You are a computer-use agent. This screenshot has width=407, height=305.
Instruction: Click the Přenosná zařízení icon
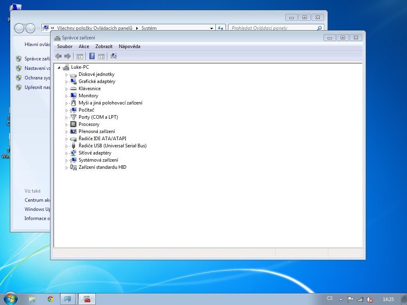[74, 131]
